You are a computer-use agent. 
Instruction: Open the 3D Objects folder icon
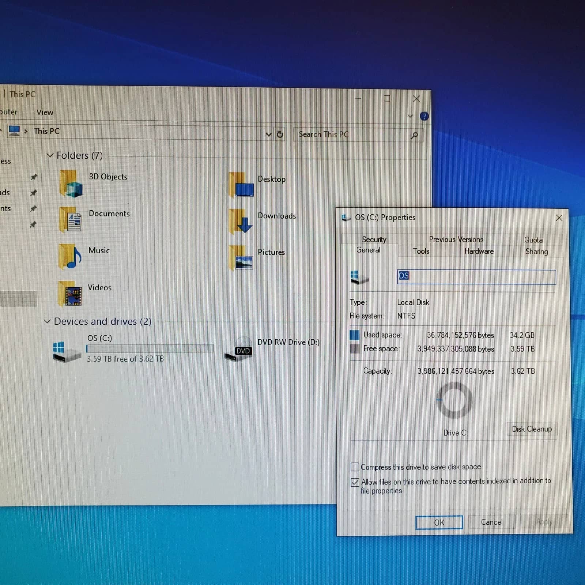pyautogui.click(x=71, y=184)
